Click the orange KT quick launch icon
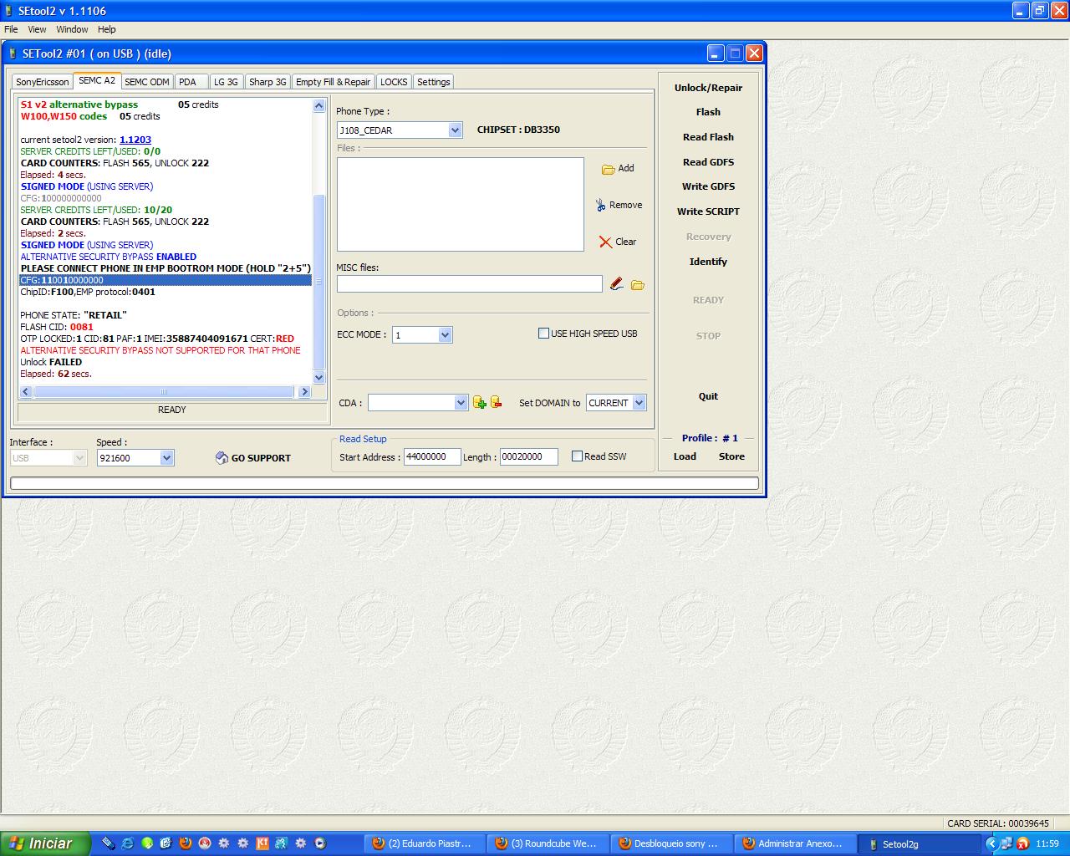 tap(262, 843)
